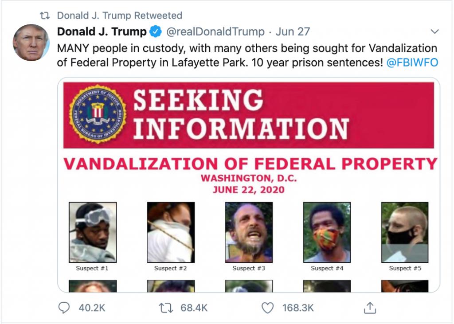Screen dimensions: 454x324
Task: Click the circular profile avatar photo
Action: click(31, 43)
